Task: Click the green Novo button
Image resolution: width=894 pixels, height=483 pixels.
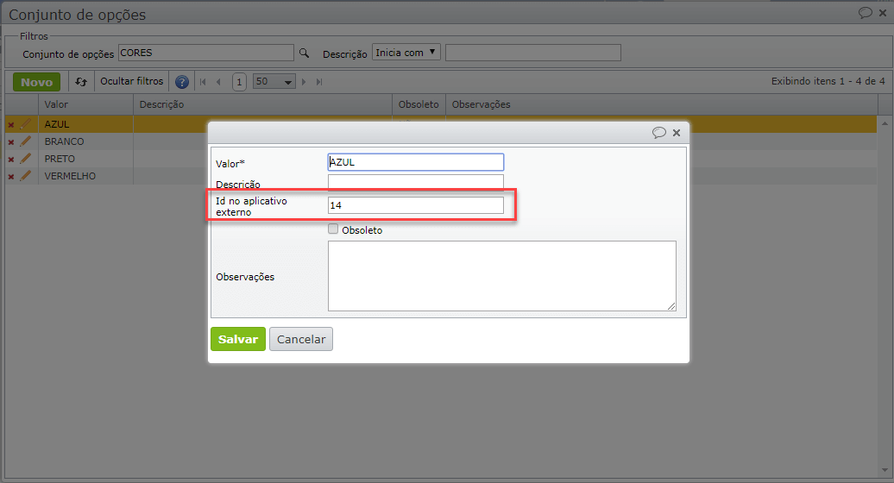Action: [x=36, y=82]
